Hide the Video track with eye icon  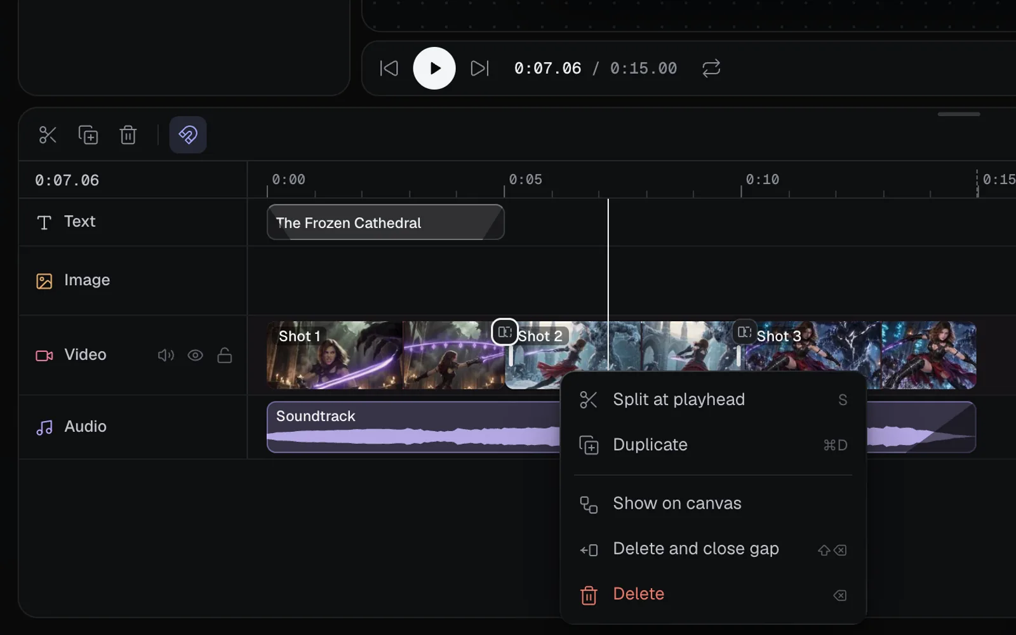point(196,355)
